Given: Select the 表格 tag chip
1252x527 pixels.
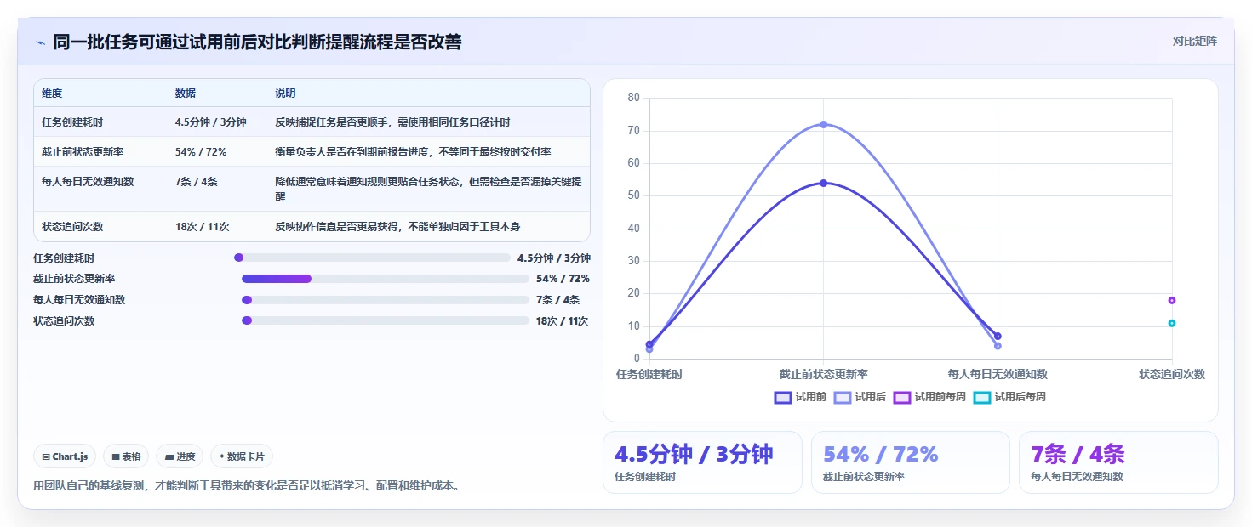Looking at the screenshot, I should (x=126, y=456).
